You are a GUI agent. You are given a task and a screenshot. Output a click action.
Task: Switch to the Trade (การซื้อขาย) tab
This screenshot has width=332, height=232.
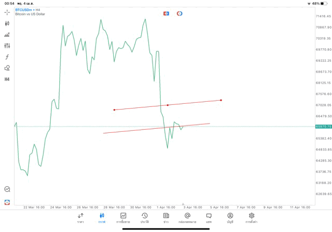tap(123, 217)
